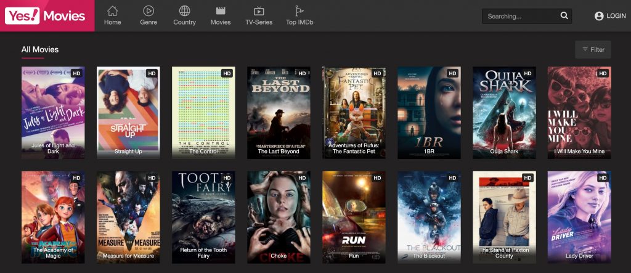Open Jules of Light and Dark poster
The height and width of the screenshot is (273, 631).
[53, 113]
